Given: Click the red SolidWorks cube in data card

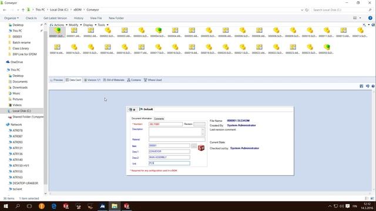Looking at the screenshot, I should (x=201, y=148).
